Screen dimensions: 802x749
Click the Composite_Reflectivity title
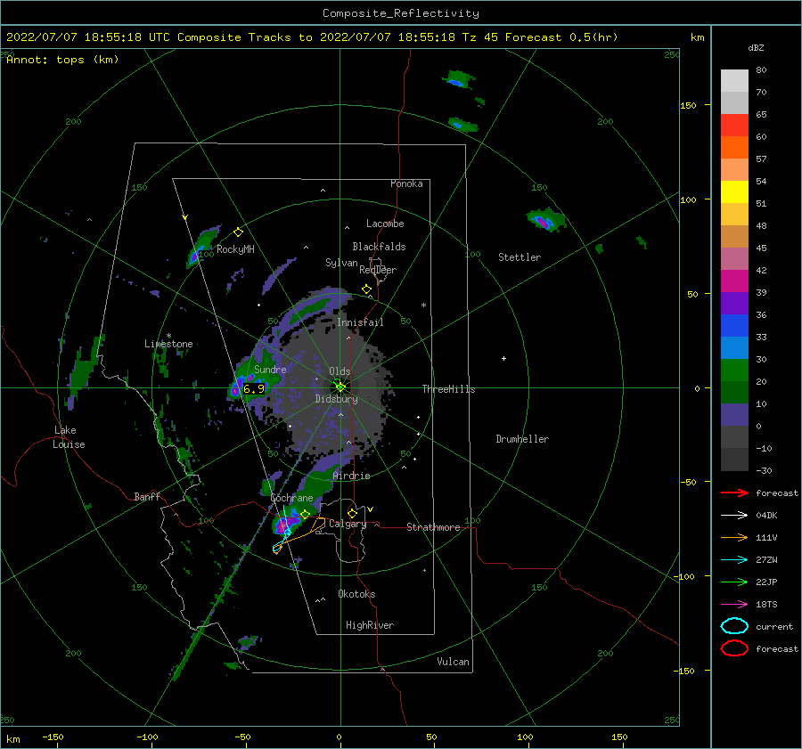[x=401, y=13]
